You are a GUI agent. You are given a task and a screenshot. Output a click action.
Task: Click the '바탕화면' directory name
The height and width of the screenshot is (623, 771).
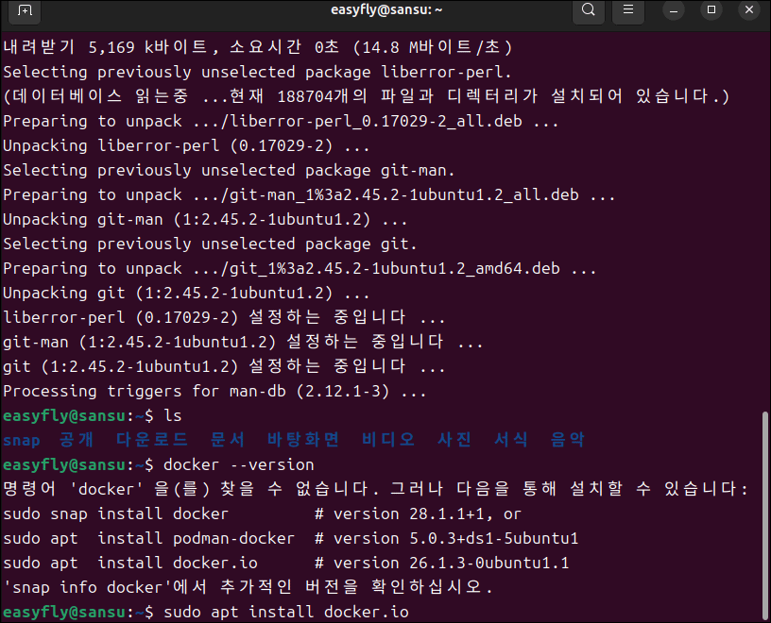[303, 439]
